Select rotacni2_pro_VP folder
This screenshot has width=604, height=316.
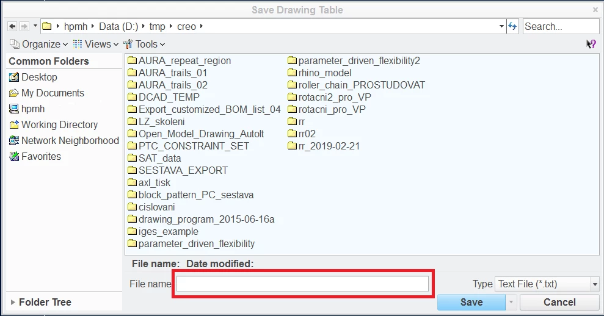[x=330, y=97]
